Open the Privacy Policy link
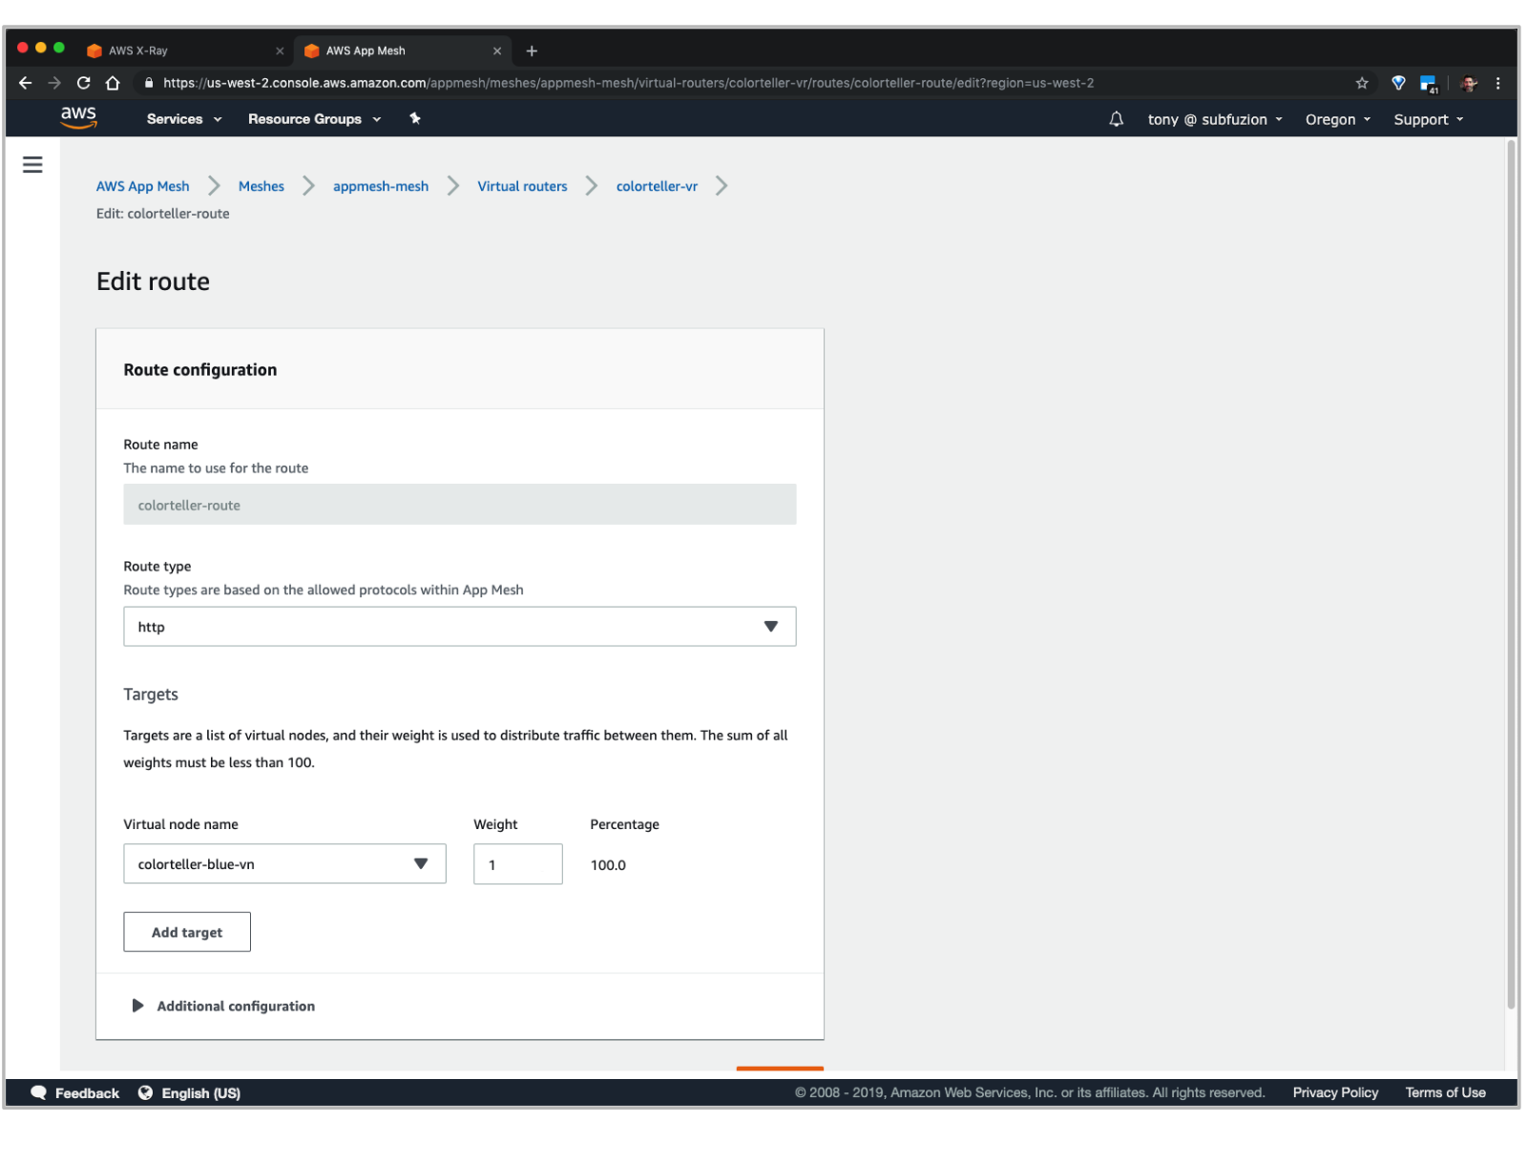The image size is (1527, 1163). pos(1335,1092)
